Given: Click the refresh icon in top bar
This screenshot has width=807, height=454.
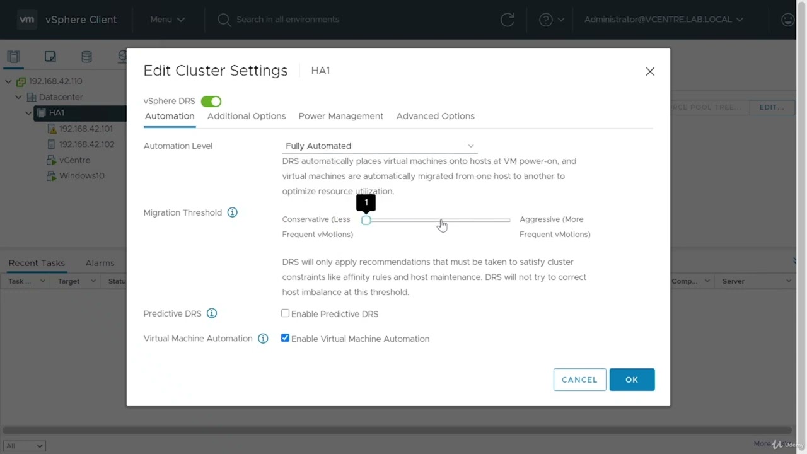Looking at the screenshot, I should (508, 20).
